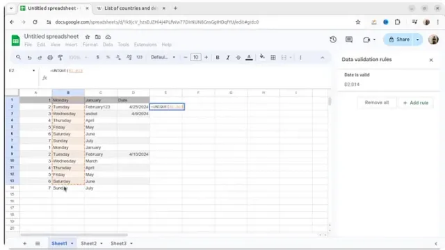Screen dimensions: 445x250
Task: Click the merge cells icon
Action: point(284,58)
